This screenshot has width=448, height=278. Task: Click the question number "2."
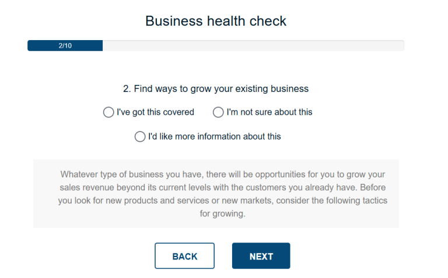coord(127,89)
